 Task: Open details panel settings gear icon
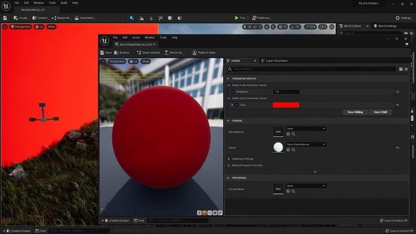406,70
